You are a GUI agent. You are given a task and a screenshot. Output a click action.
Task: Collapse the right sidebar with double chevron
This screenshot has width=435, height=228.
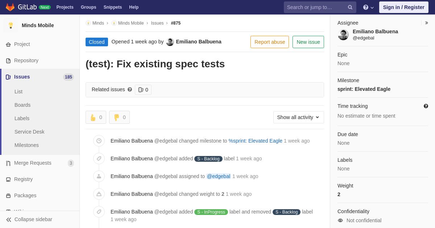pyautogui.click(x=426, y=23)
